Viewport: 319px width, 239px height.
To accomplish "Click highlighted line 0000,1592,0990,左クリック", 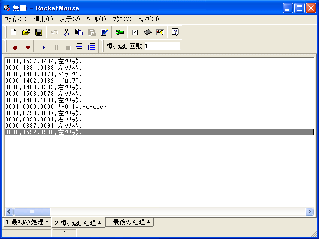I will tap(159, 132).
